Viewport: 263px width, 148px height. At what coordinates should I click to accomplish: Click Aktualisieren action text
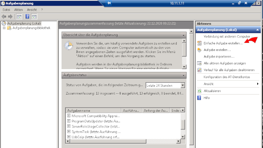pyautogui.click(x=212, y=91)
